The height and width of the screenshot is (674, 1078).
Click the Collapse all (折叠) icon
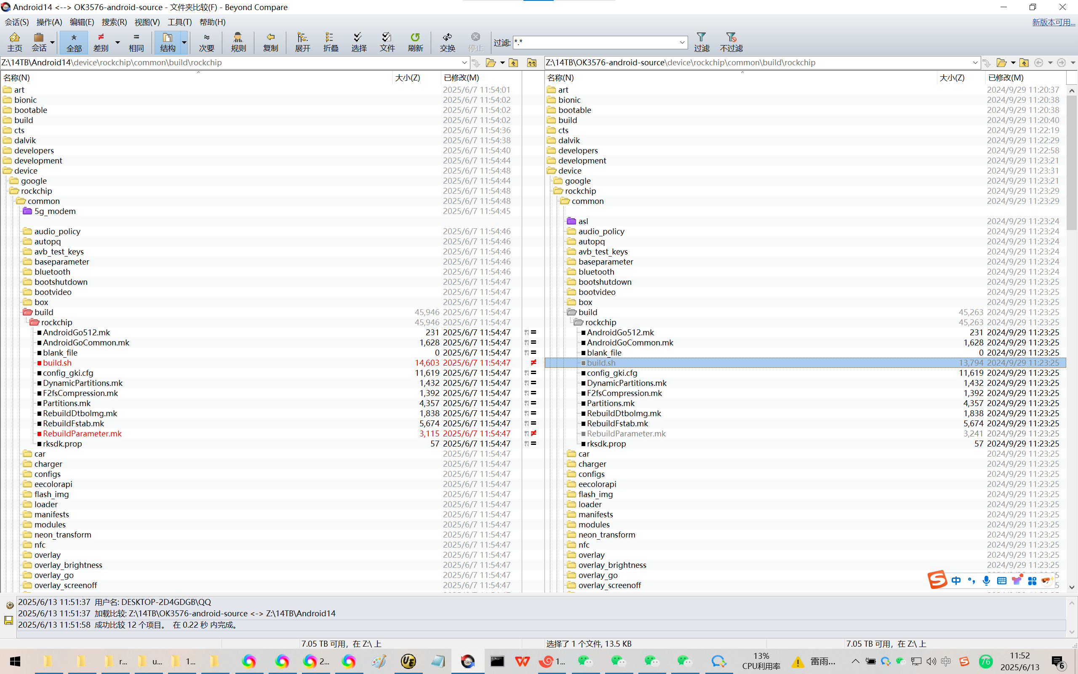tap(331, 42)
